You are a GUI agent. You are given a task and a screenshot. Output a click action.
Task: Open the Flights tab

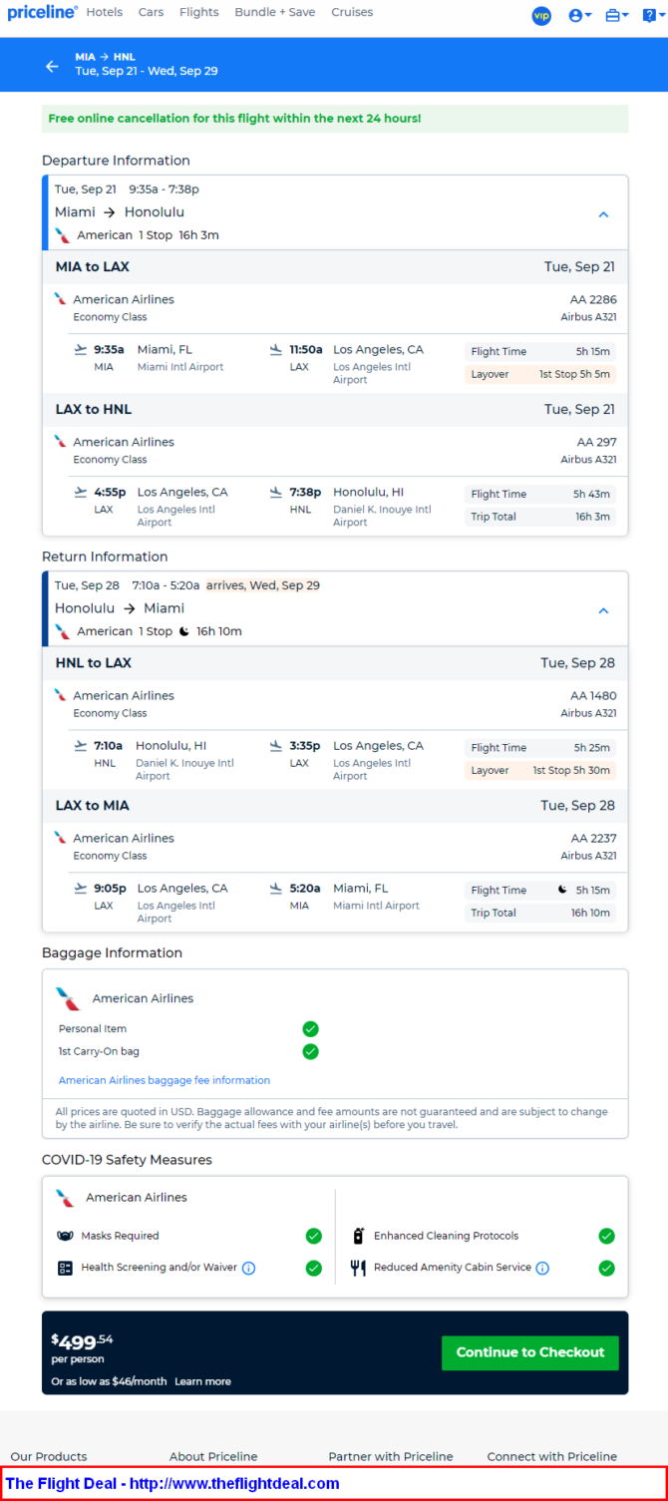click(199, 13)
